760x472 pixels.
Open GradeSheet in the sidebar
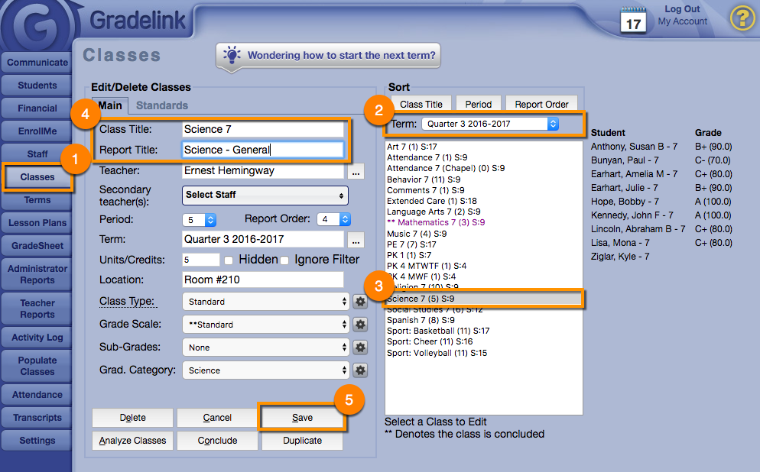[x=37, y=246]
